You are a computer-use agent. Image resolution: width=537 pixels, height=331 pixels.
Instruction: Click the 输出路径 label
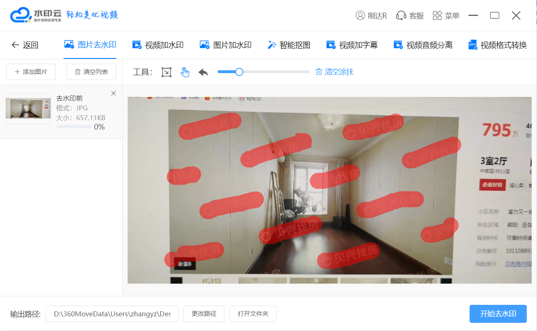25,314
